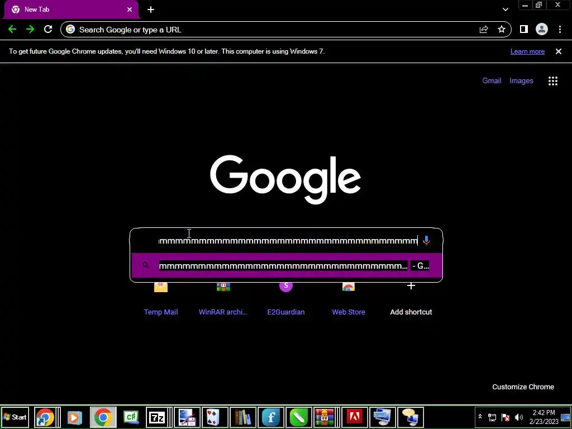The height and width of the screenshot is (429, 572).
Task: Dismiss the Windows 7 update notice
Action: (559, 51)
